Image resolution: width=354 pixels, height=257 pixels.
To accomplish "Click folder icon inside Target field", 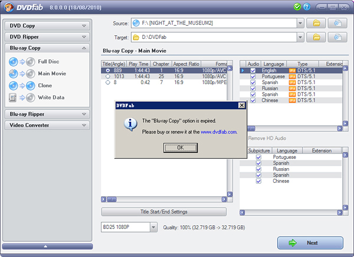I will tap(136, 37).
